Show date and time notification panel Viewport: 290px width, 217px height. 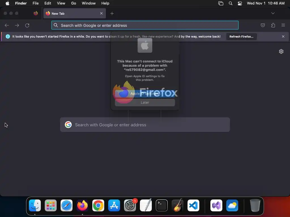point(266,3)
